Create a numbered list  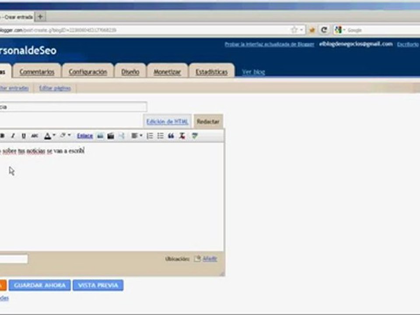tap(150, 136)
